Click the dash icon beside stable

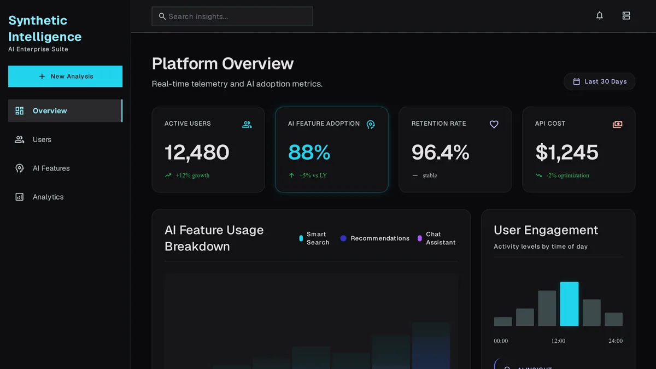pyautogui.click(x=415, y=175)
